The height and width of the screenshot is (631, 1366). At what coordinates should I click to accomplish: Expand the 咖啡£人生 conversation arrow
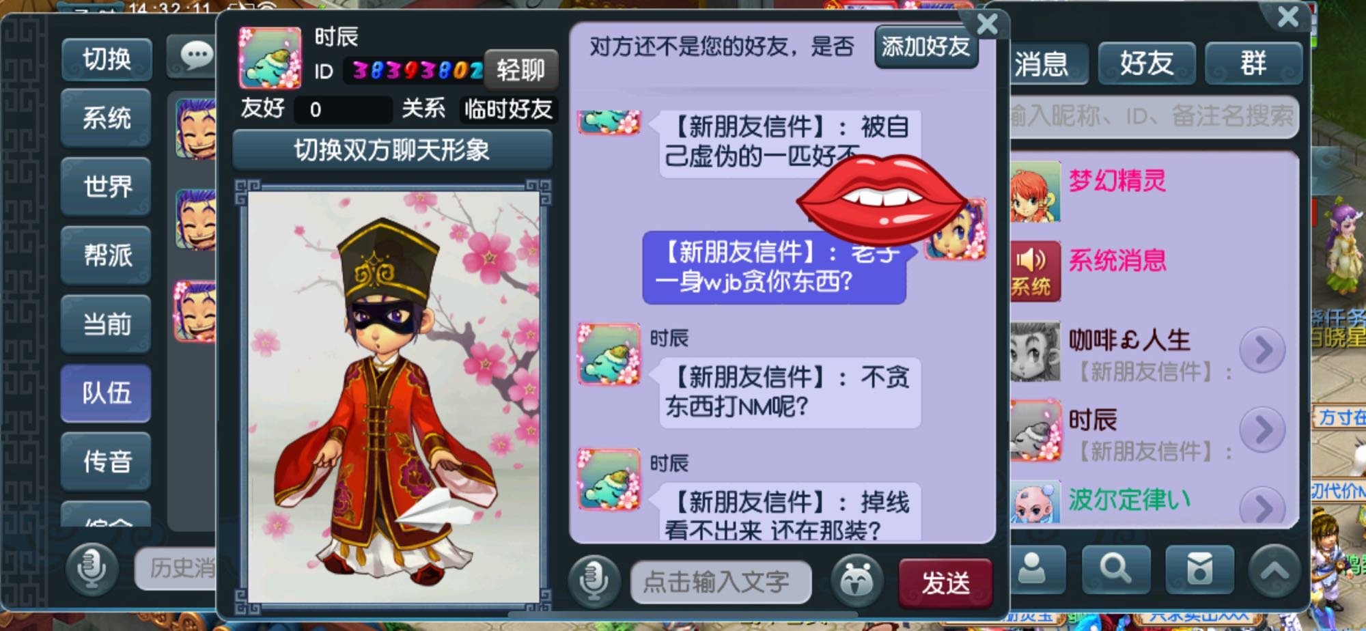(1262, 350)
